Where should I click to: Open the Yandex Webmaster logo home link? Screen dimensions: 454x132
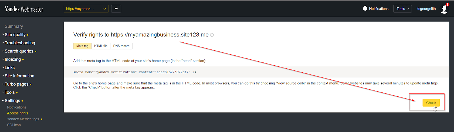click(x=24, y=9)
